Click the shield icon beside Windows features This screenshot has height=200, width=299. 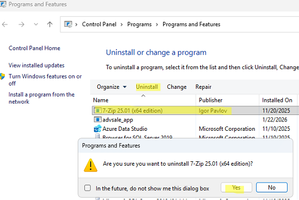click(2, 76)
